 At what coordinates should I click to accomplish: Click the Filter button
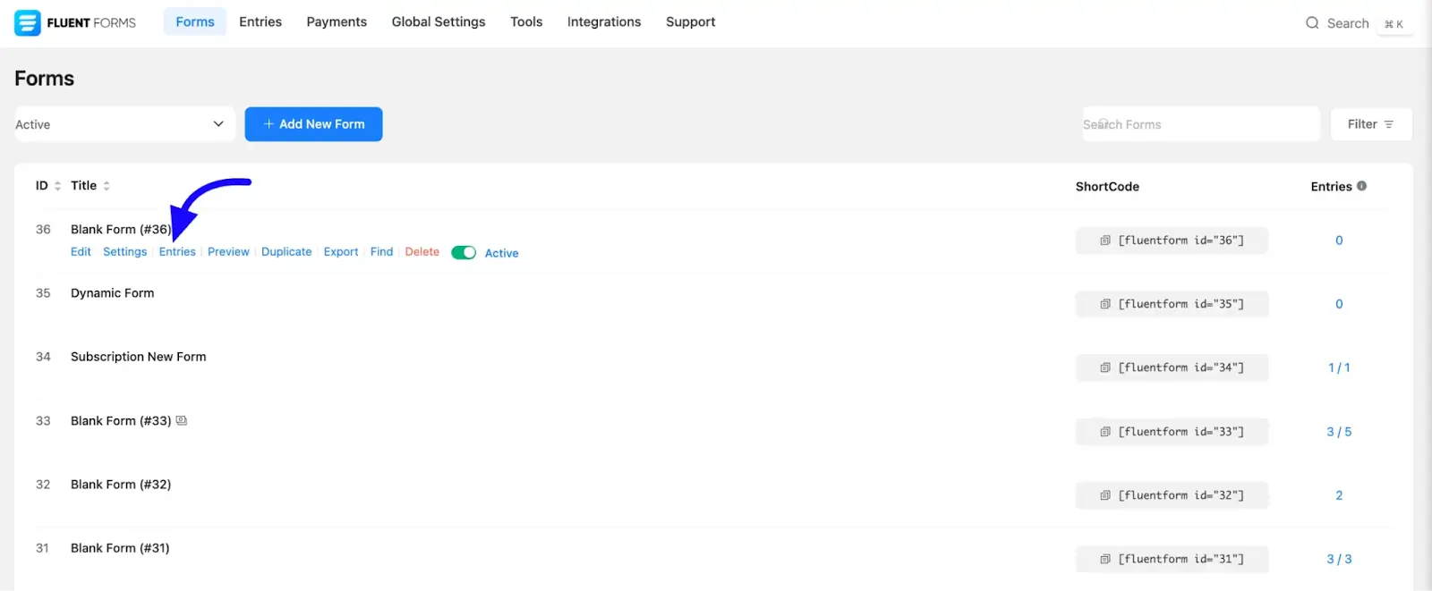[1371, 124]
